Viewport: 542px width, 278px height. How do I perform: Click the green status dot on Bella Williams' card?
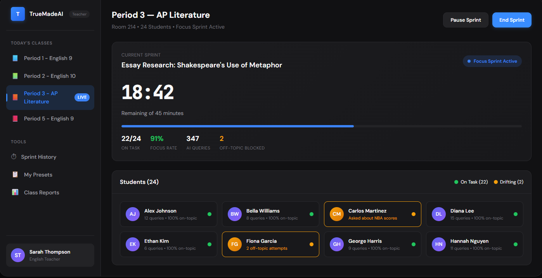312,214
